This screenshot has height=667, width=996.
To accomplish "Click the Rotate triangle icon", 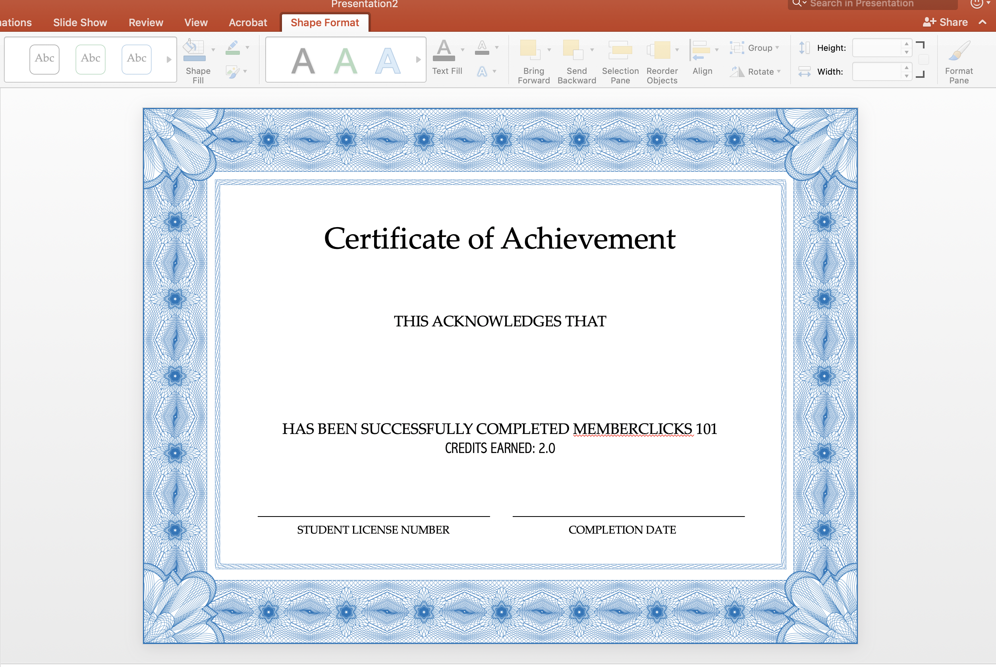I will tap(736, 71).
